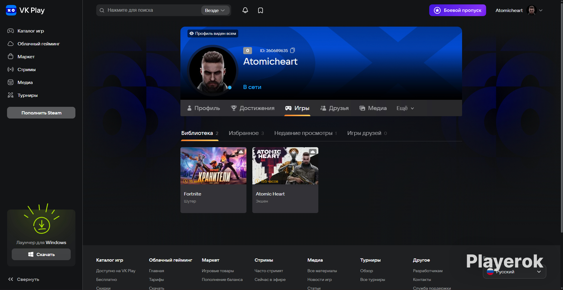Viewport: 563px width, 290px height.
Task: Click the cloud icon beside Облачный гейминг
Action: coord(11,44)
